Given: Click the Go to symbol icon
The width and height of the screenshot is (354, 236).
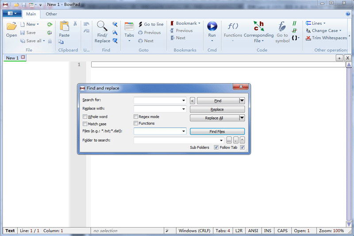Looking at the screenshot, I should coord(282,26).
